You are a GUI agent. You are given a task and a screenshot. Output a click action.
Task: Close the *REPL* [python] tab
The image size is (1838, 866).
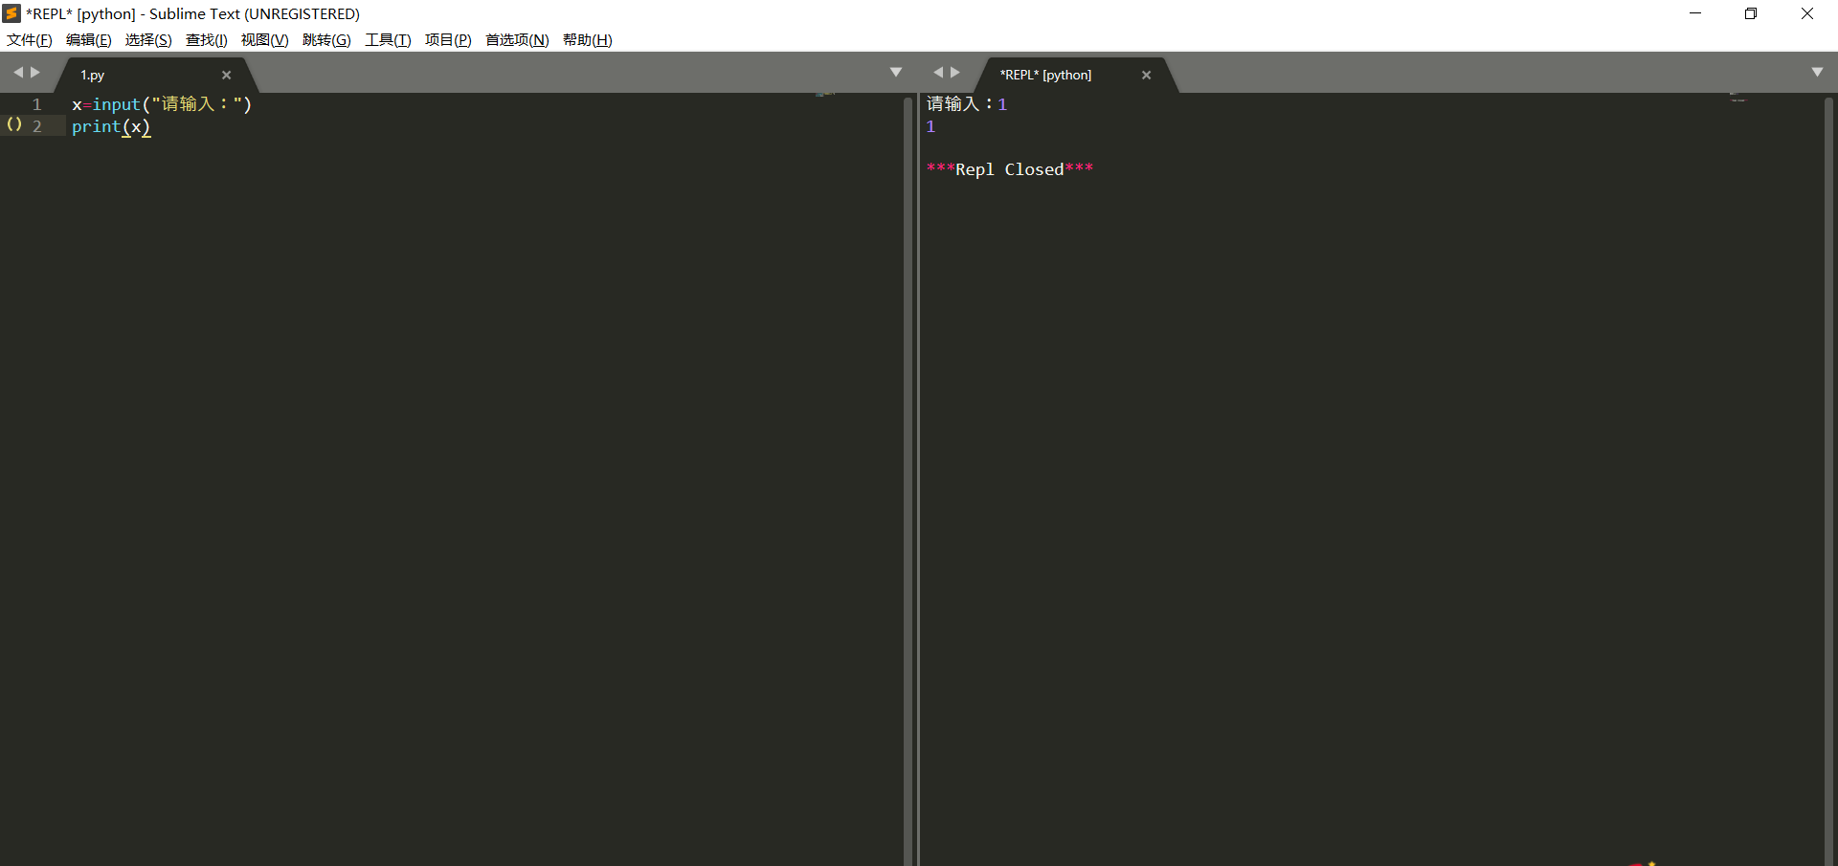[x=1147, y=75]
